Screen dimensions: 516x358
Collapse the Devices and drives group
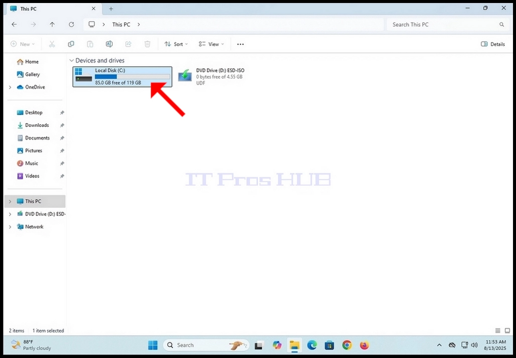71,61
